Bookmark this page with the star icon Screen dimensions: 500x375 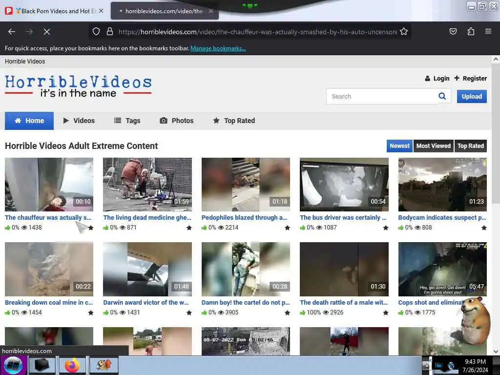(404, 32)
